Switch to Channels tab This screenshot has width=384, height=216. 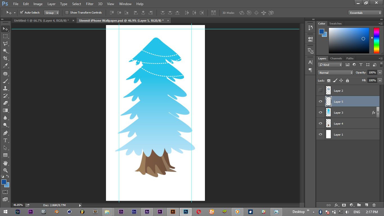click(x=336, y=58)
